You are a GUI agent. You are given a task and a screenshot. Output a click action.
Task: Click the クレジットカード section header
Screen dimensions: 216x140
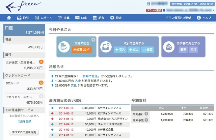[24, 76]
